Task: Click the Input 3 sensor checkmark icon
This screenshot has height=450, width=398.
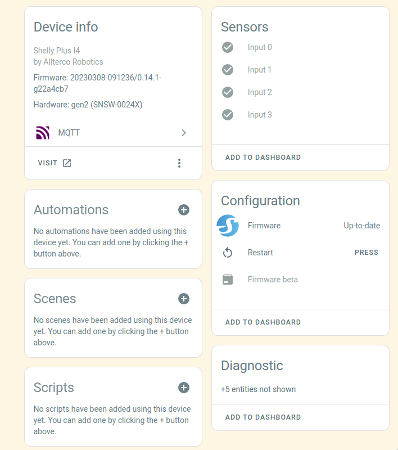Action: 228,114
